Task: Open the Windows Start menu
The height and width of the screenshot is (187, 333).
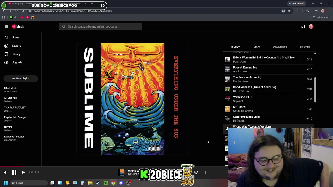Action: [5, 183]
